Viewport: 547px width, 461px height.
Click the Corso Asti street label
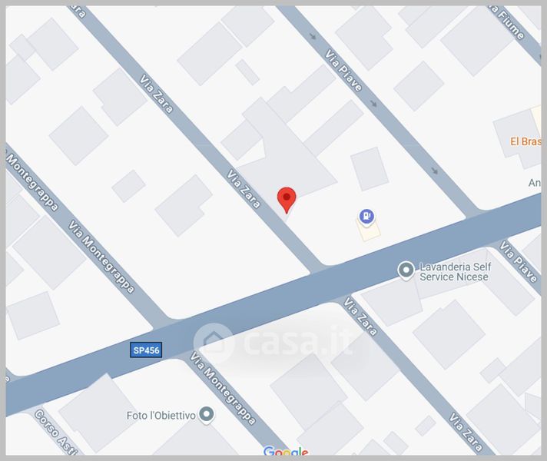(x=56, y=433)
